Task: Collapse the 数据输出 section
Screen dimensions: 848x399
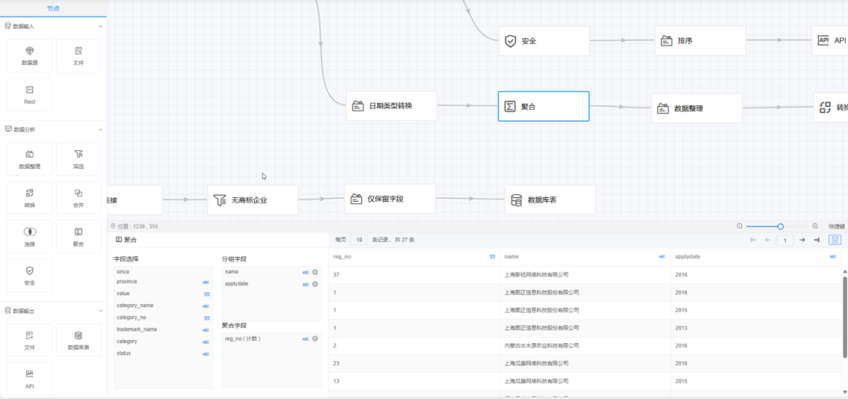Action: click(100, 311)
